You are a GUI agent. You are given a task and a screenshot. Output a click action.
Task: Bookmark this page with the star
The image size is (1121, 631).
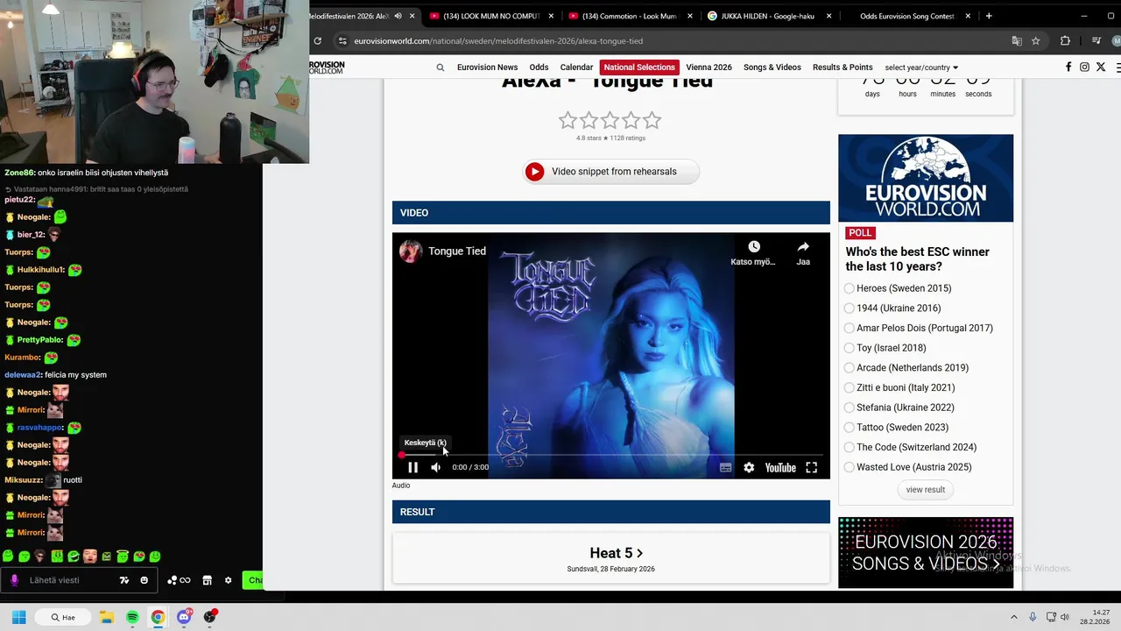[x=1036, y=41]
